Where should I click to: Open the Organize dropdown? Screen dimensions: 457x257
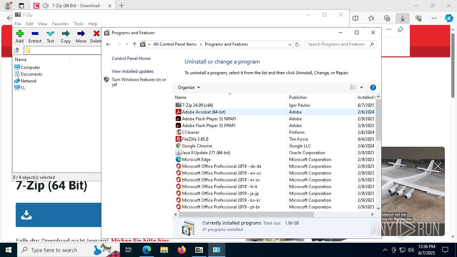coord(189,87)
